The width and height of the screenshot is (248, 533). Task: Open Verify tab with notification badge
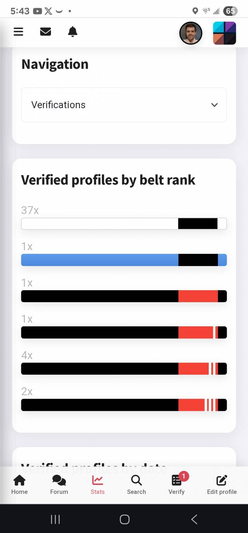[176, 485]
